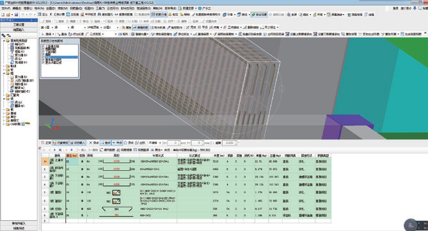Open the 文件(F) menu
Image resolution: width=428 pixels, height=231 pixels.
(6, 8)
